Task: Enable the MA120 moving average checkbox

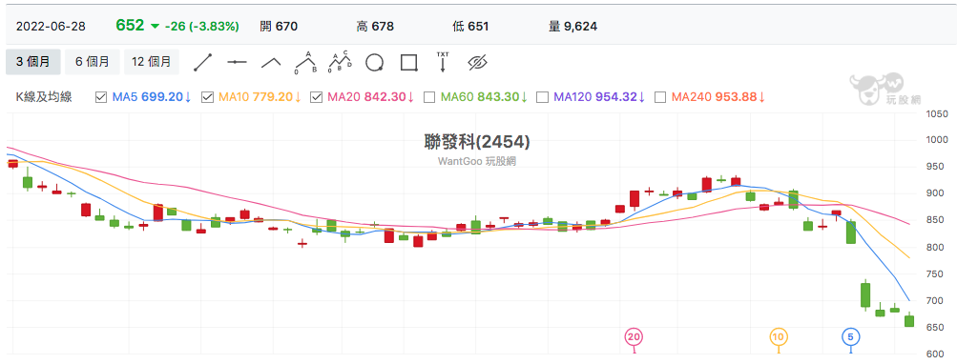Action: pyautogui.click(x=542, y=97)
